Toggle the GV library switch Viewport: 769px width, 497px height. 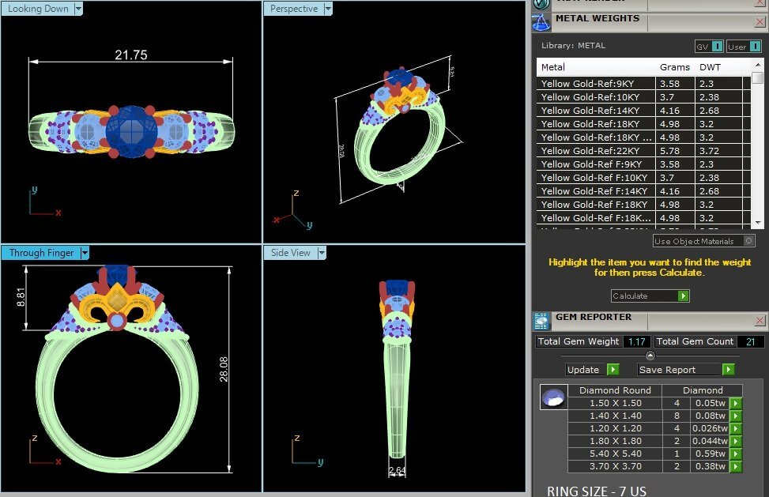(717, 47)
